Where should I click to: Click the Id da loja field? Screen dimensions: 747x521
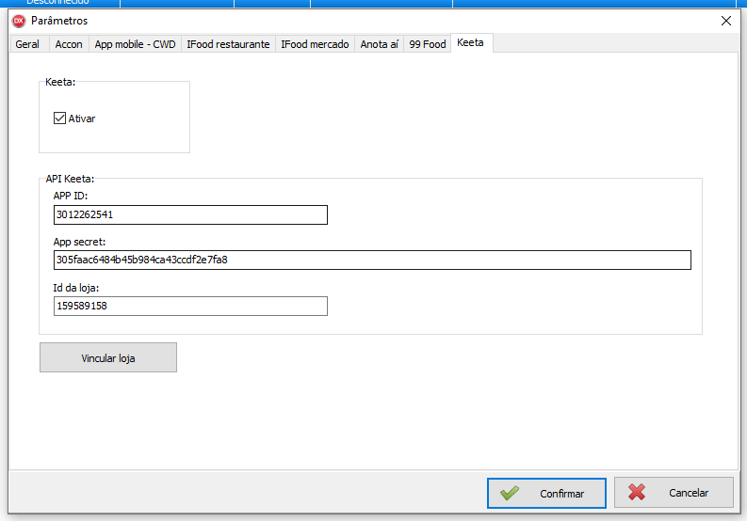pos(190,306)
